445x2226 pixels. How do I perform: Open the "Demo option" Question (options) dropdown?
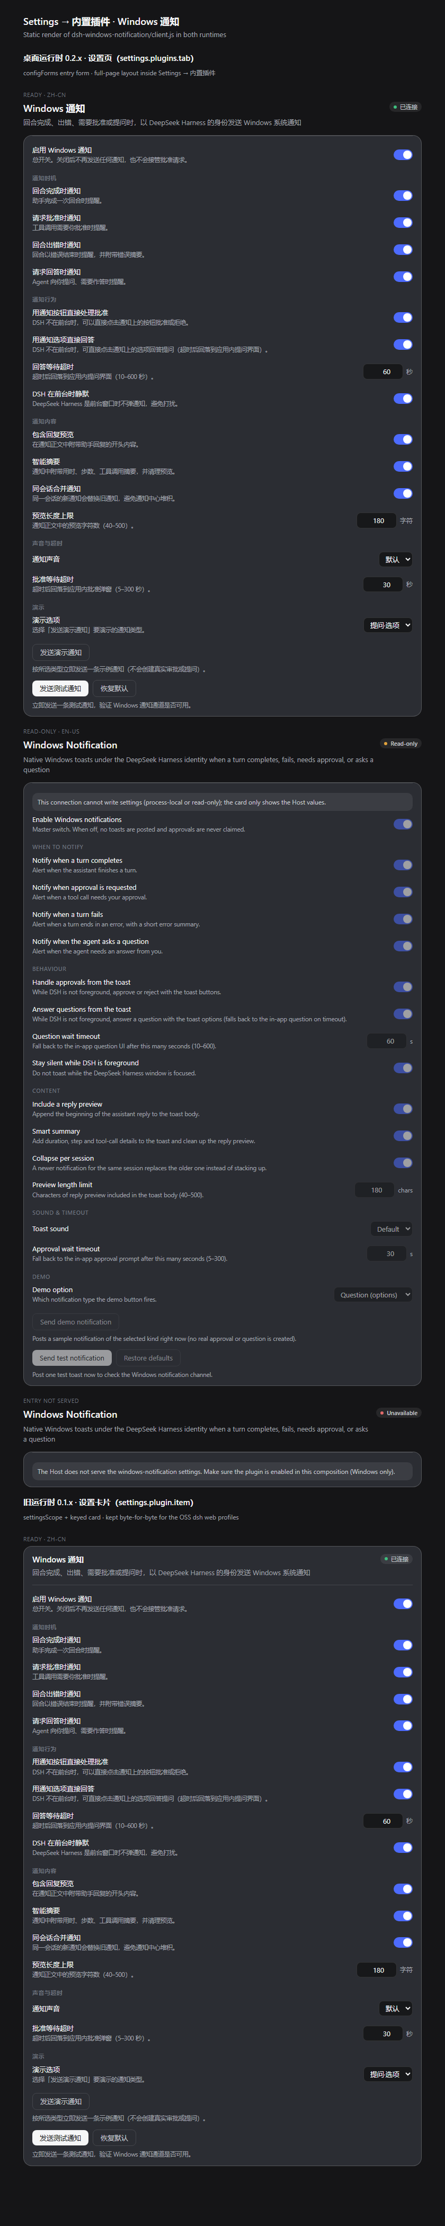tap(373, 1294)
